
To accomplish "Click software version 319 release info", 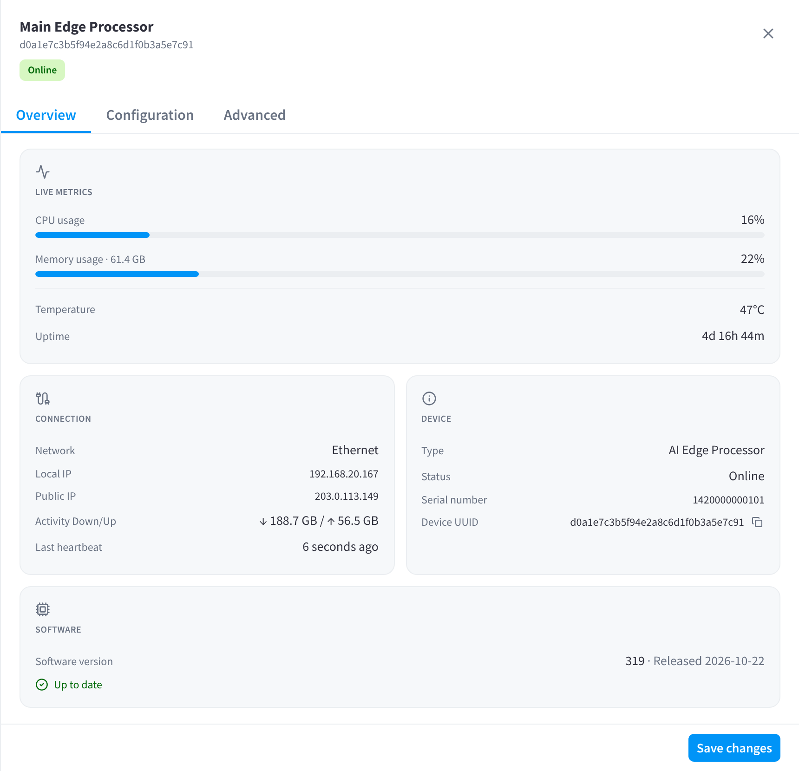I will click(x=694, y=661).
